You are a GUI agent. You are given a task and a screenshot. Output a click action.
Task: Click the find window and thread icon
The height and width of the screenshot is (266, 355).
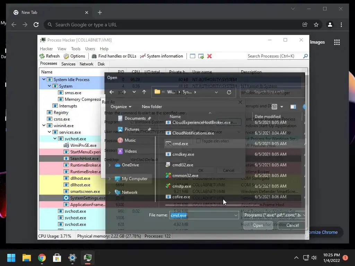tap(201, 56)
